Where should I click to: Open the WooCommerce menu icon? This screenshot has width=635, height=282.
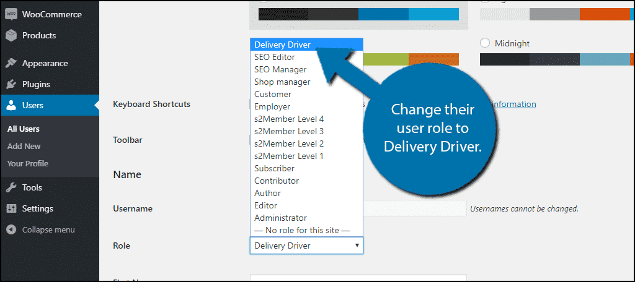coord(11,14)
